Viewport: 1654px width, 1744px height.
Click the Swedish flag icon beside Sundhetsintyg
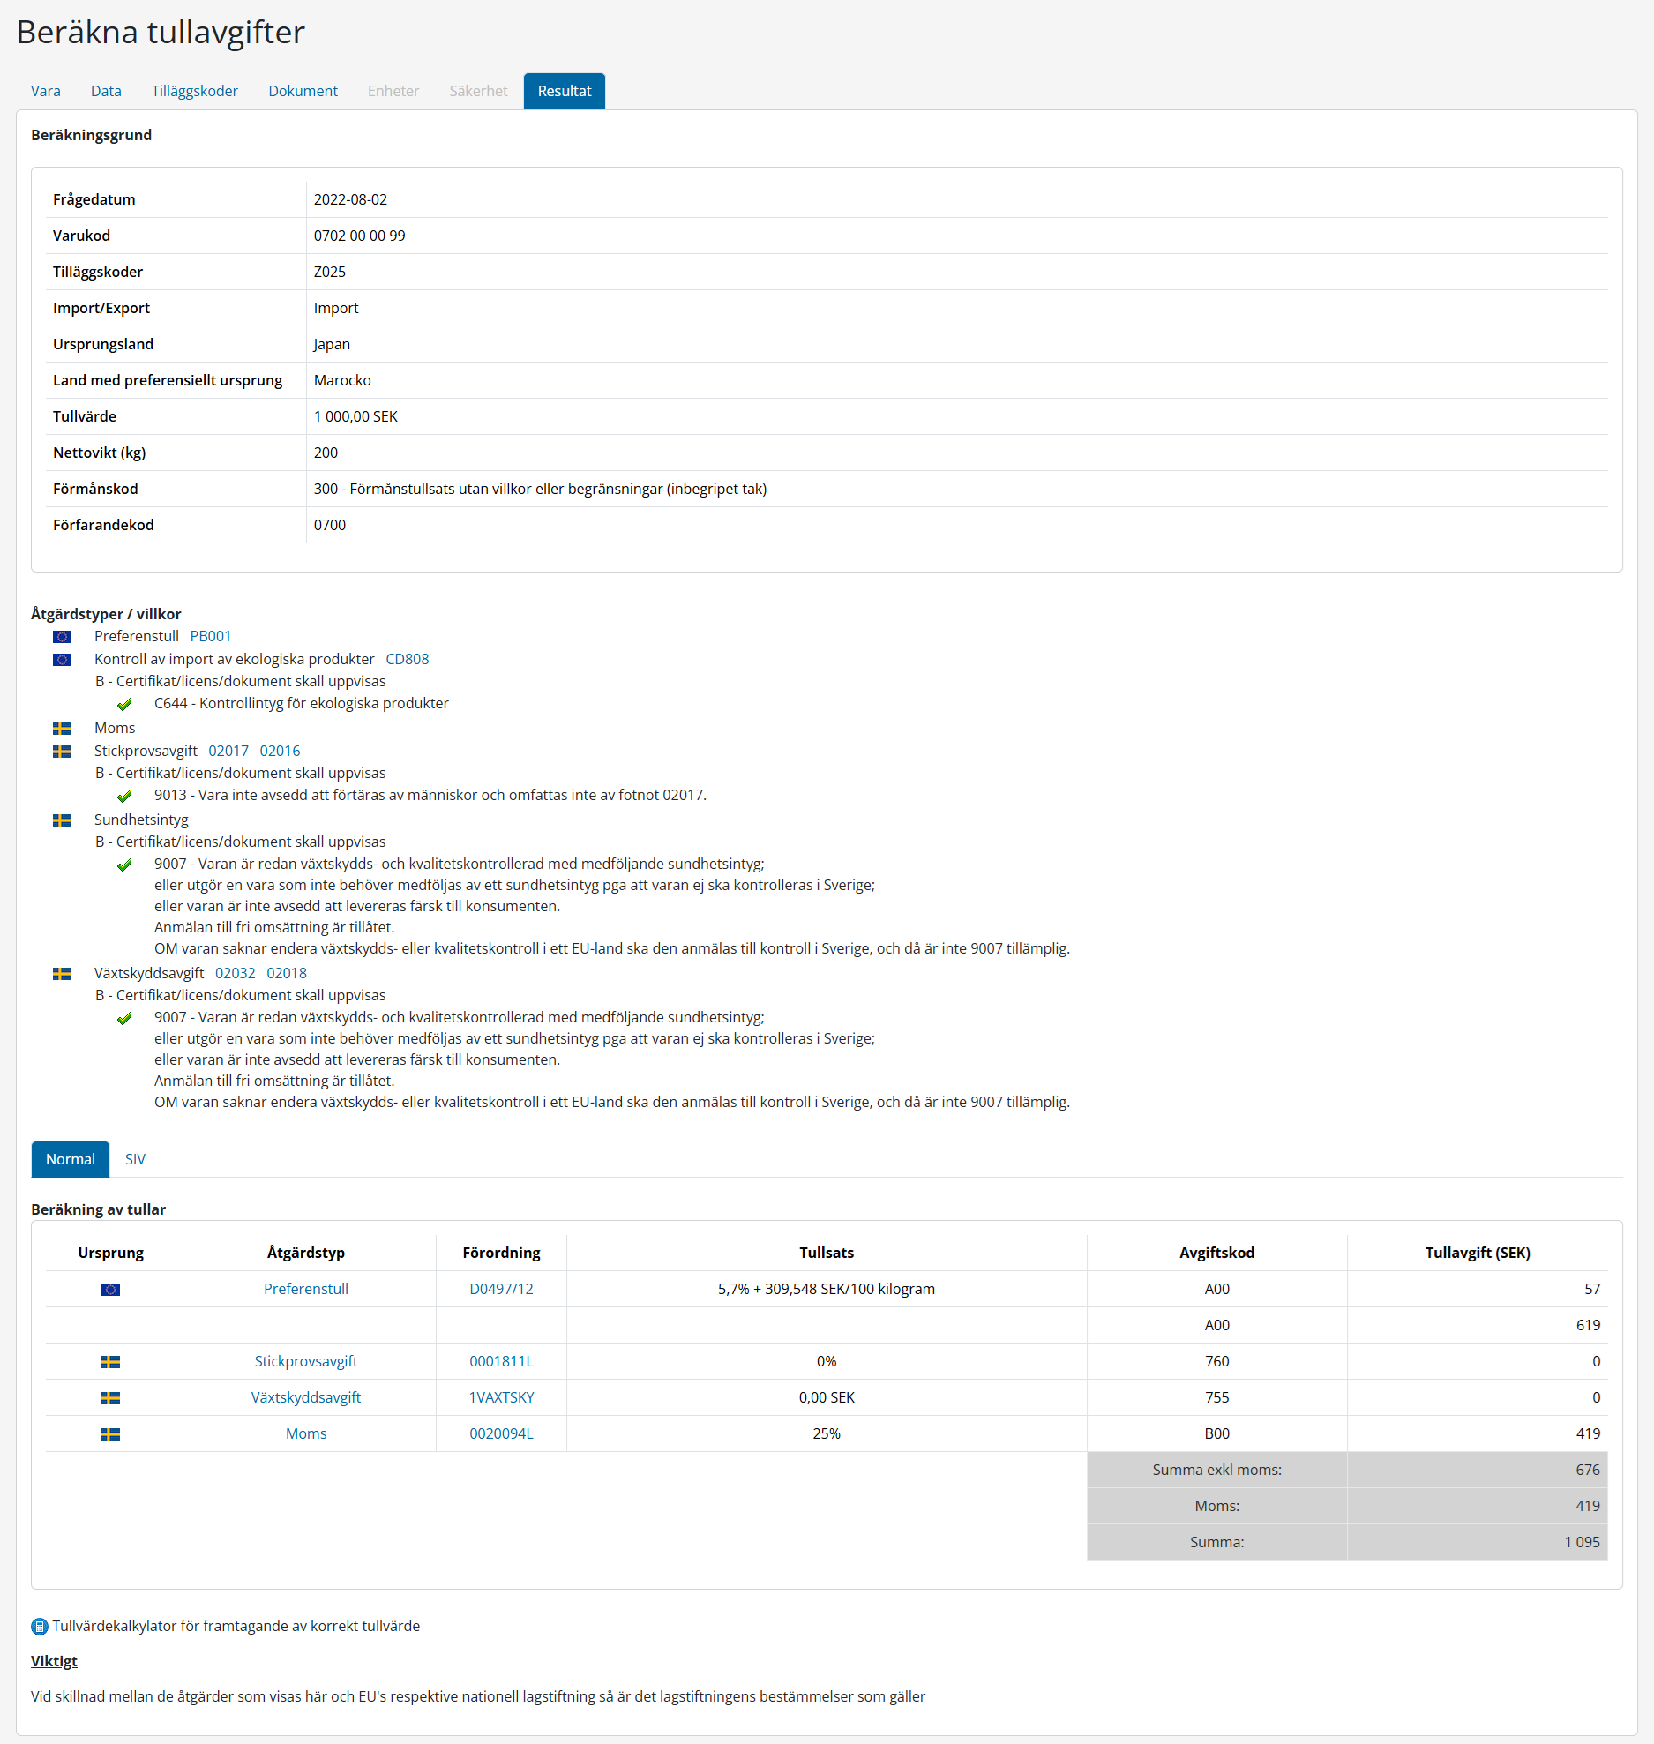pyautogui.click(x=62, y=820)
